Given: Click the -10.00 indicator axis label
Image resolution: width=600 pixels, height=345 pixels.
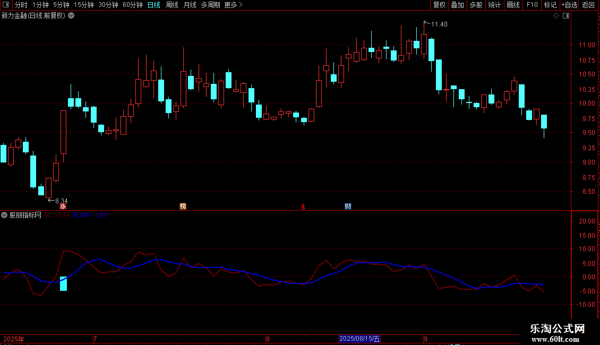Looking at the screenshot, I should pos(586,305).
